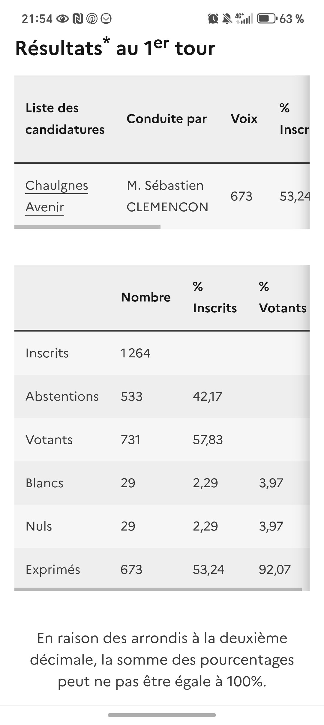Screen dimensions: 324x725
Task: Tap the alarm clock status icon
Action: point(213,19)
